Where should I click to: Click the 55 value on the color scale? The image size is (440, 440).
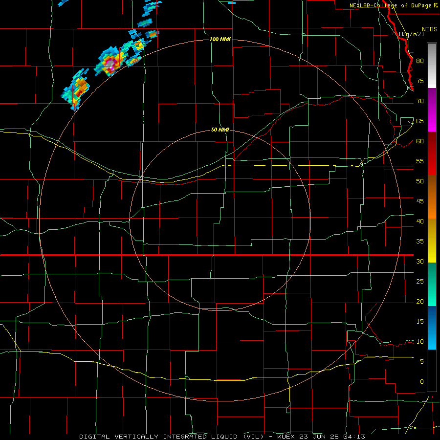[420, 161]
